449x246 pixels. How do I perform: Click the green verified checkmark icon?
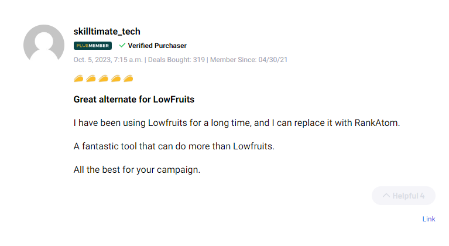point(122,45)
